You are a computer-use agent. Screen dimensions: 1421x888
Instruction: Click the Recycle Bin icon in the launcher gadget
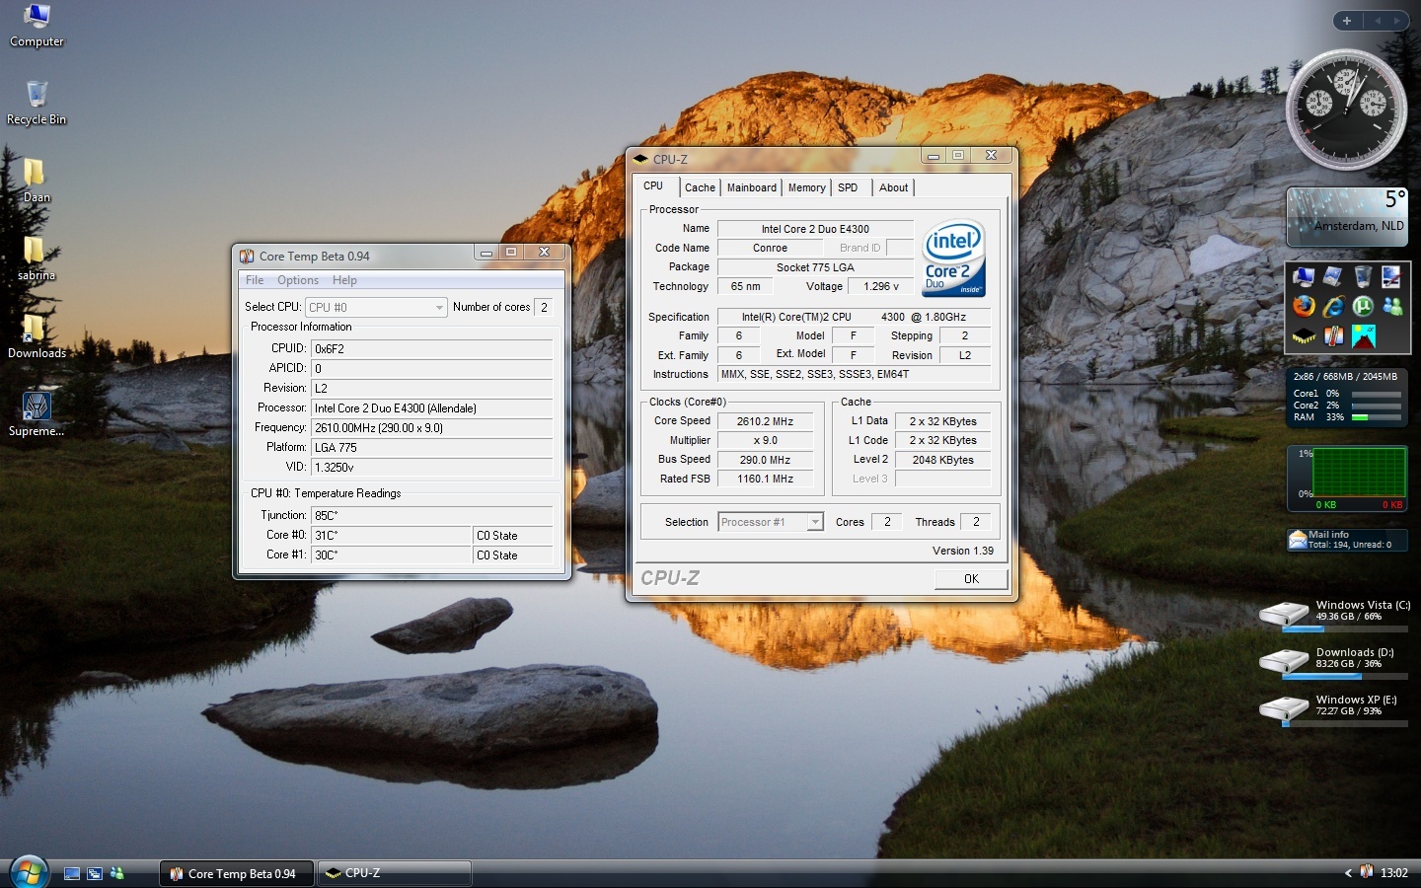coord(1363,277)
